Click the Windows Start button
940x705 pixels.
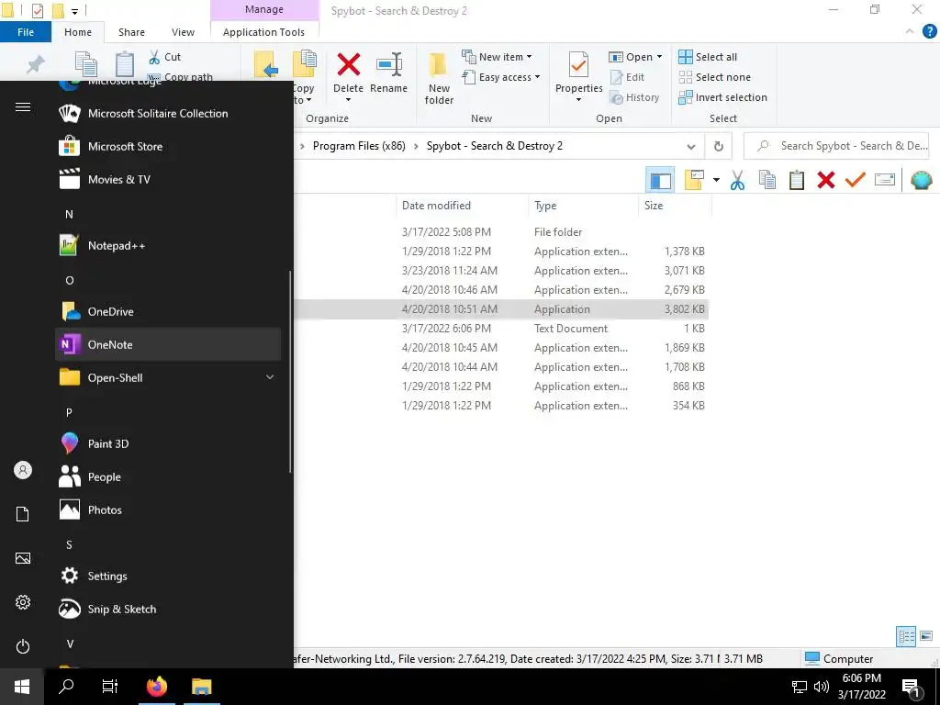22,687
